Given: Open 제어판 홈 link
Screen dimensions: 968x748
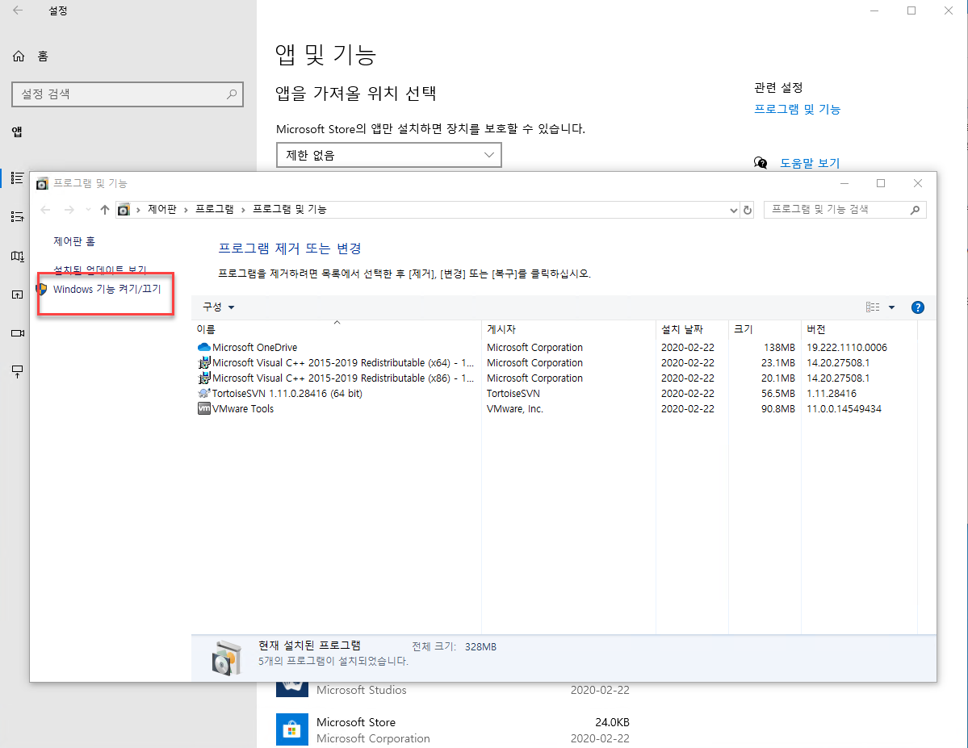Looking at the screenshot, I should [x=74, y=241].
